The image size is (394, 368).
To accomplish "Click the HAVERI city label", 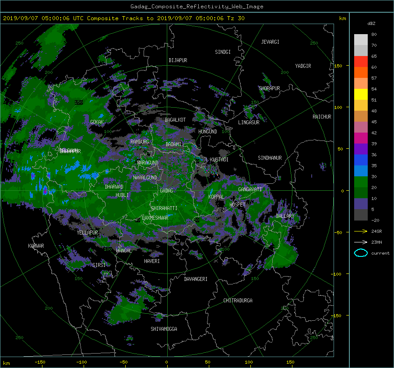I will tap(152, 261).
